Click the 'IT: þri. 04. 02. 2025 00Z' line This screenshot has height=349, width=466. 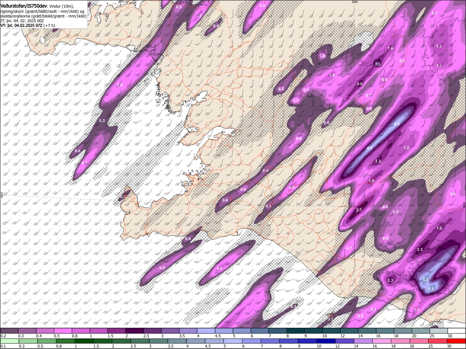(22, 21)
